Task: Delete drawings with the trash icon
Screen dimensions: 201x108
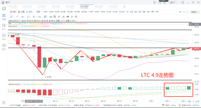Action: coord(76,17)
